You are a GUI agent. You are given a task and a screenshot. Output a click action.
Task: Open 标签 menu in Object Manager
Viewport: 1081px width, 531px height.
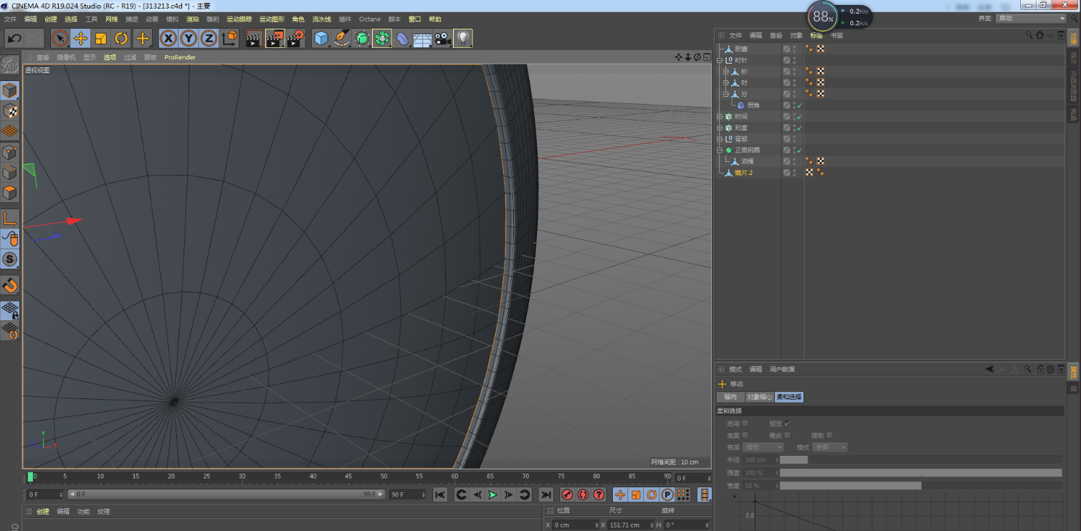[816, 35]
